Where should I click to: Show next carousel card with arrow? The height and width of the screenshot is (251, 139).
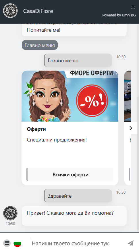coord(131,128)
